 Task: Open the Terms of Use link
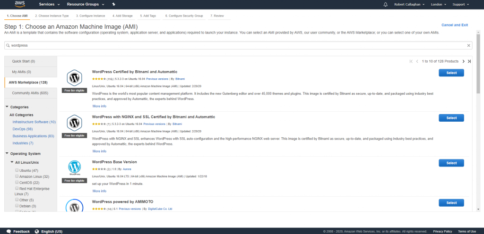click(x=467, y=232)
